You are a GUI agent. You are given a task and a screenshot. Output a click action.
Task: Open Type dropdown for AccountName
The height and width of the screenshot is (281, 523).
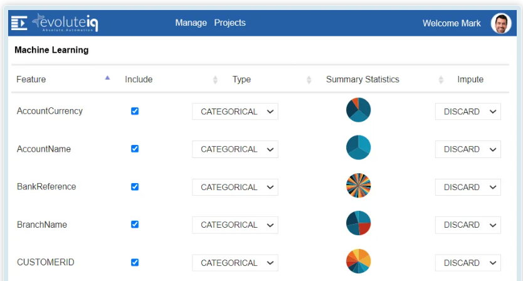point(235,149)
